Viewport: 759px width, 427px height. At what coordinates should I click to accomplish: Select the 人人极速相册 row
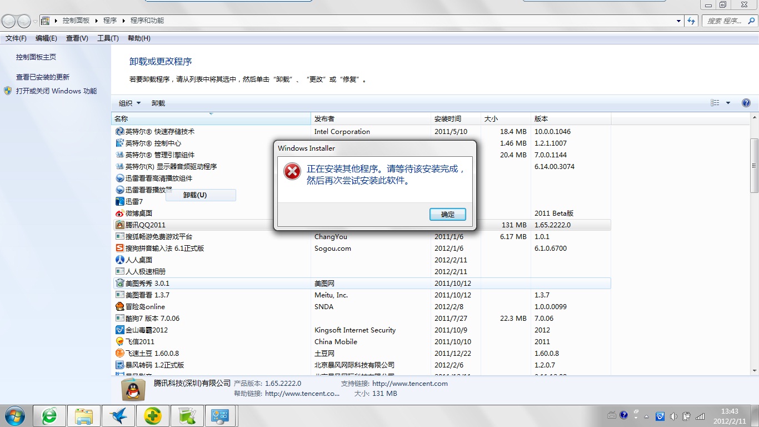(x=361, y=272)
